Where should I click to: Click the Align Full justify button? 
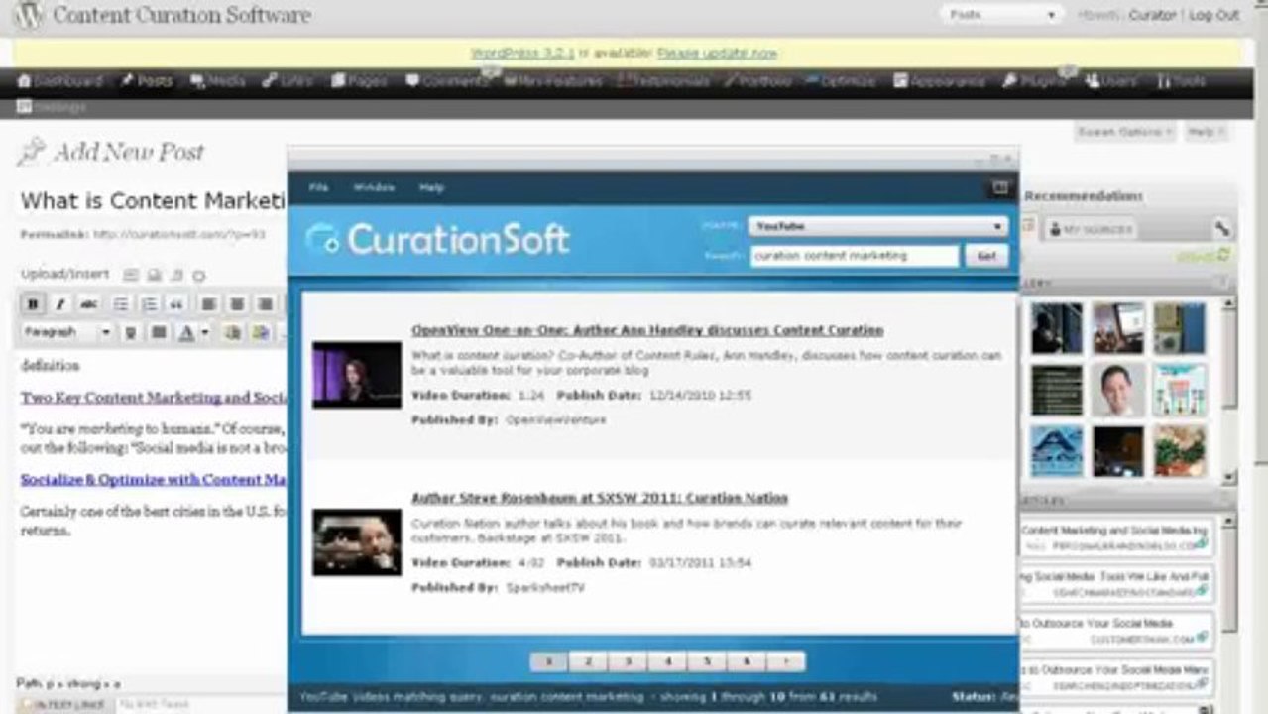click(158, 332)
